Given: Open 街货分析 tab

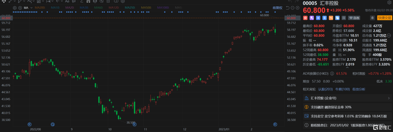Looking at the screenshot, I should 359,89.
